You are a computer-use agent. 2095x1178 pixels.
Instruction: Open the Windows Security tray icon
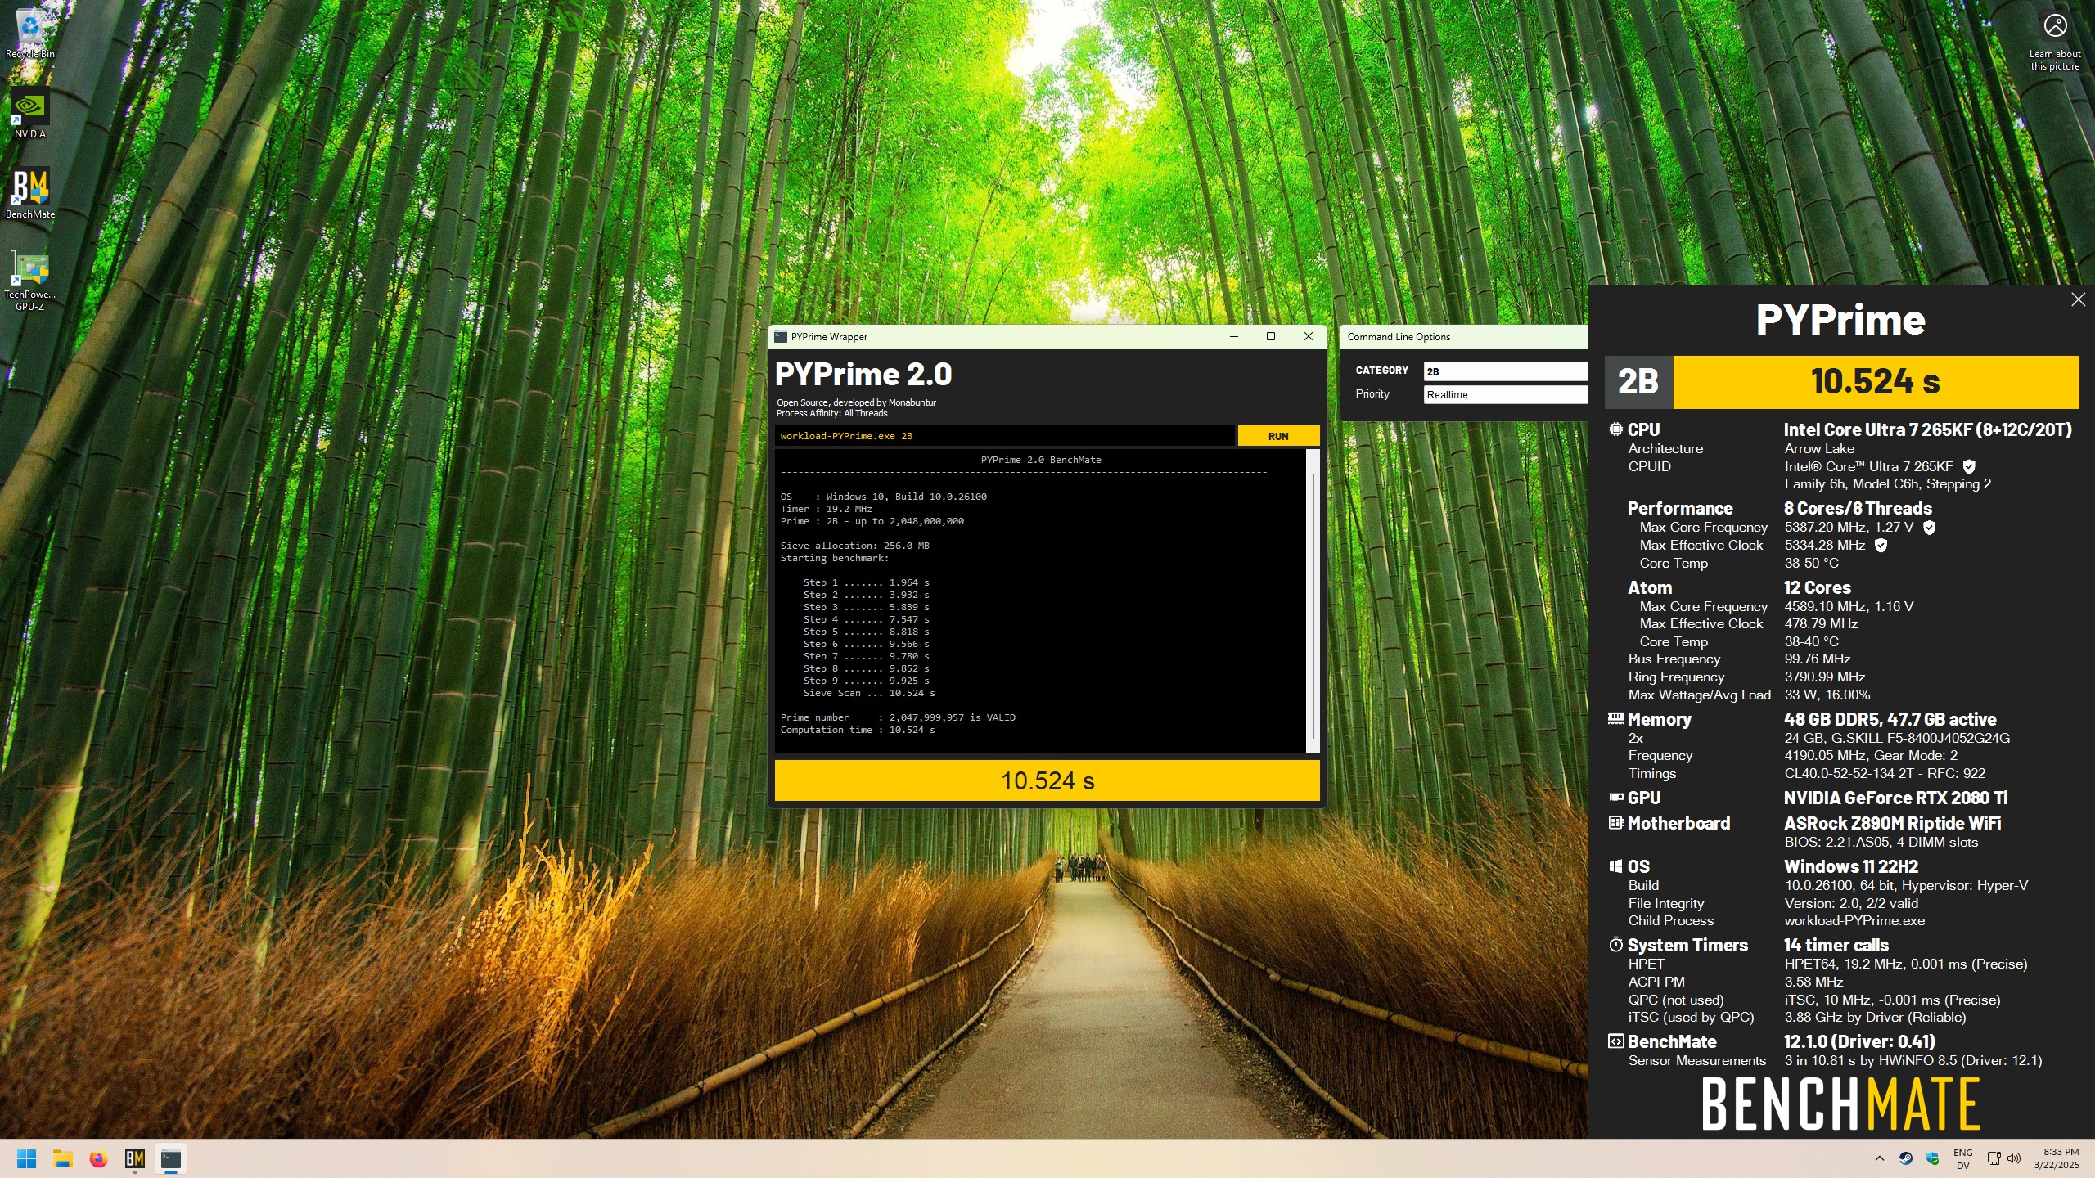[x=1933, y=1158]
